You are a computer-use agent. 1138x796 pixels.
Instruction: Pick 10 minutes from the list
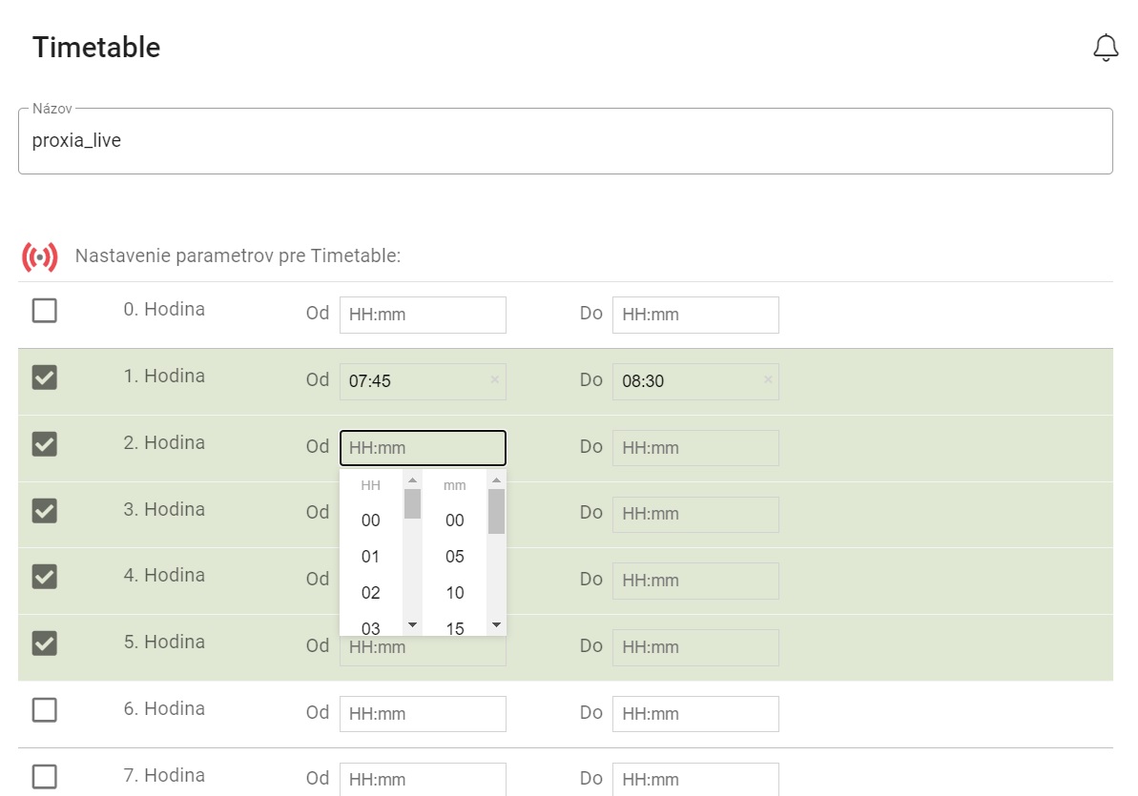pos(455,593)
